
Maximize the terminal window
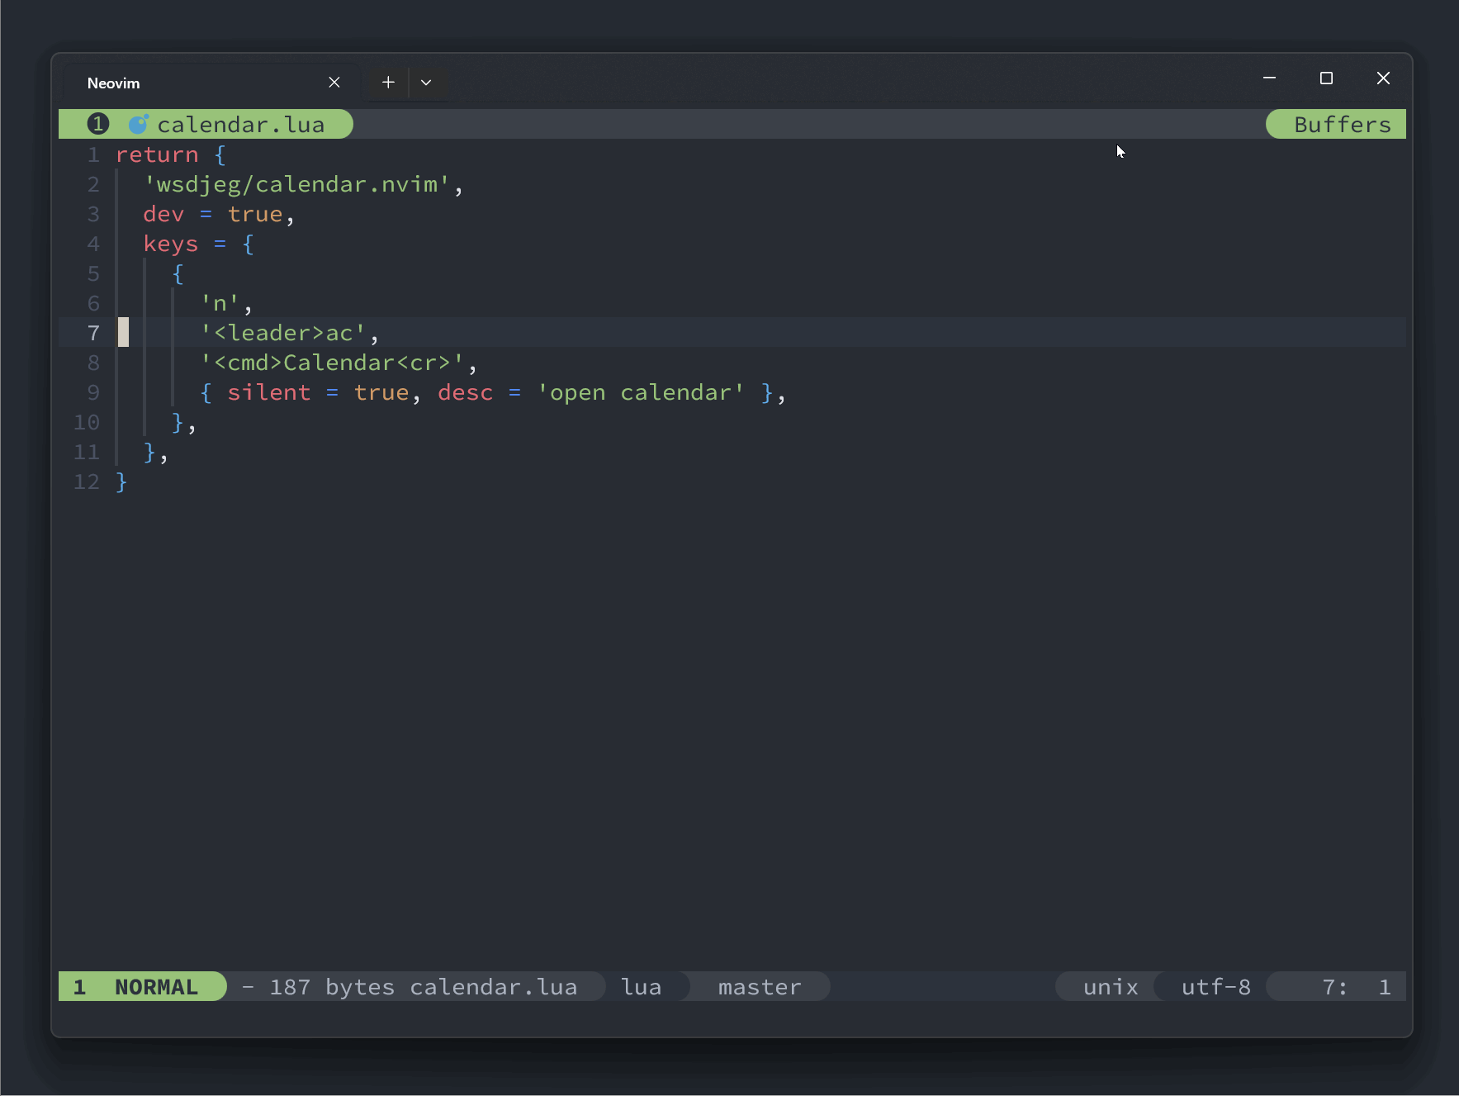(1326, 78)
